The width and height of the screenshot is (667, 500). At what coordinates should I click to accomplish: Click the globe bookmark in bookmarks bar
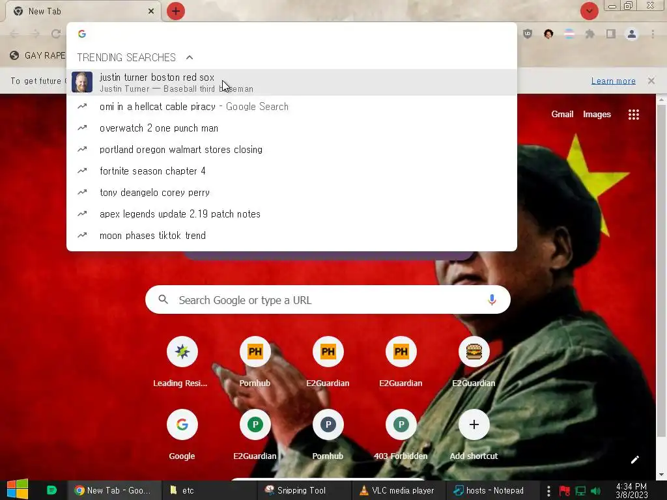pyautogui.click(x=14, y=56)
